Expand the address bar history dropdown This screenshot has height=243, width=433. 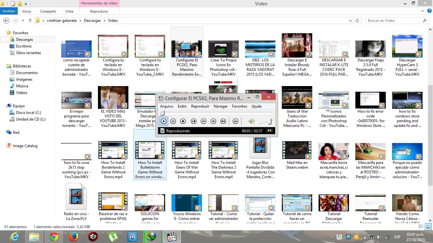[350, 21]
